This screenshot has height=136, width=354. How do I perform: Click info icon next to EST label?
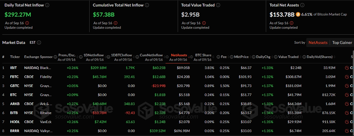pyautogui.click(x=39, y=43)
